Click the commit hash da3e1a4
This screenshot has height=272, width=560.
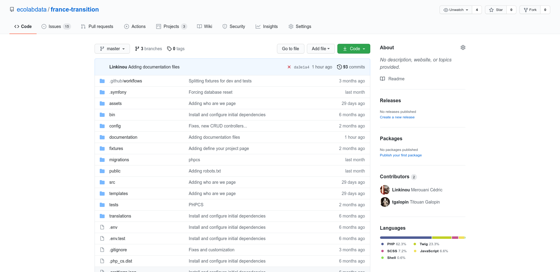click(x=302, y=67)
